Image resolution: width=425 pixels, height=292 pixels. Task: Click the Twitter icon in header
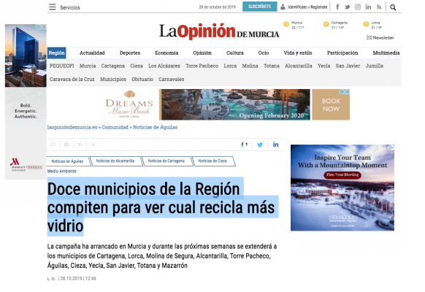(x=347, y=7)
